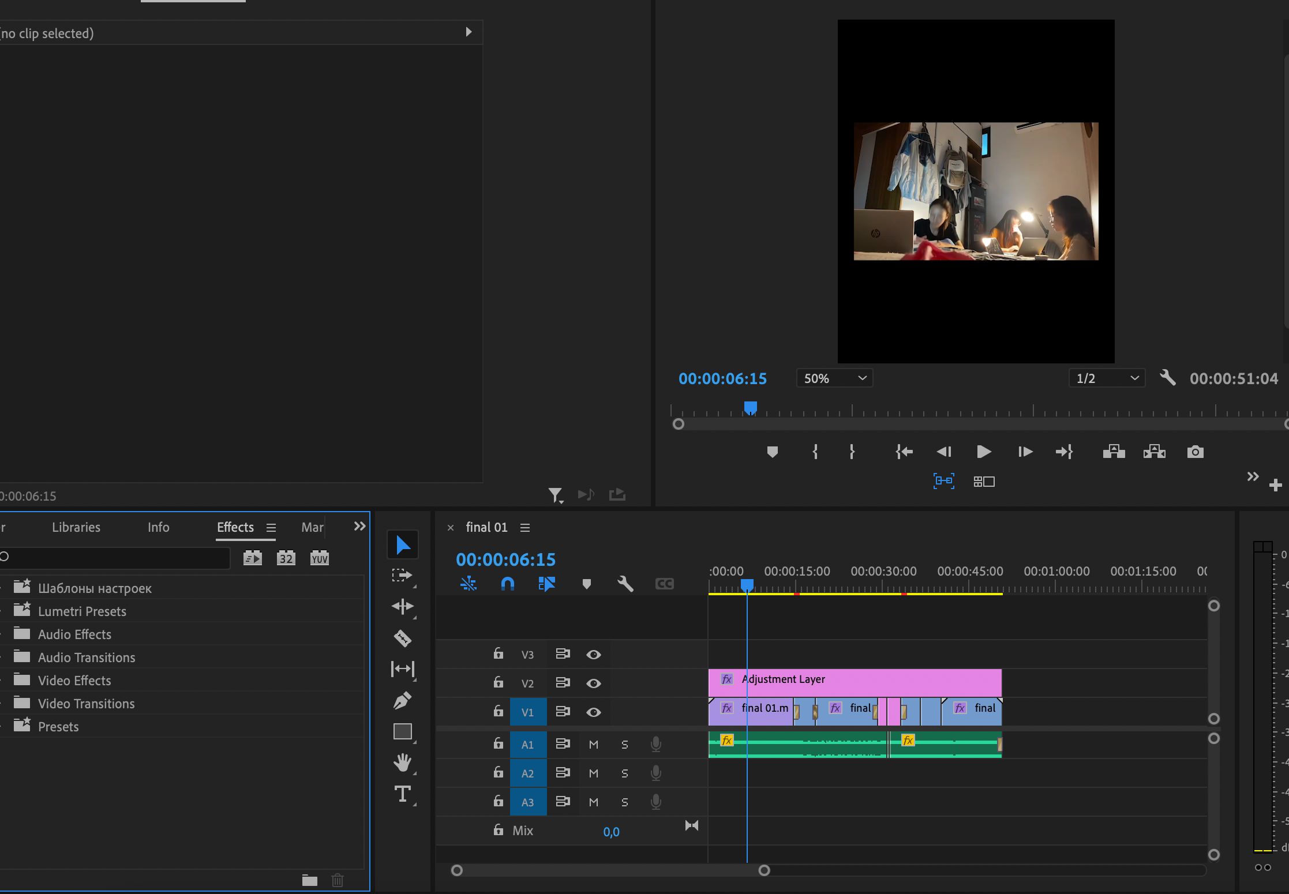Mute track A1
Viewport: 1289px width, 894px height.
click(x=594, y=745)
